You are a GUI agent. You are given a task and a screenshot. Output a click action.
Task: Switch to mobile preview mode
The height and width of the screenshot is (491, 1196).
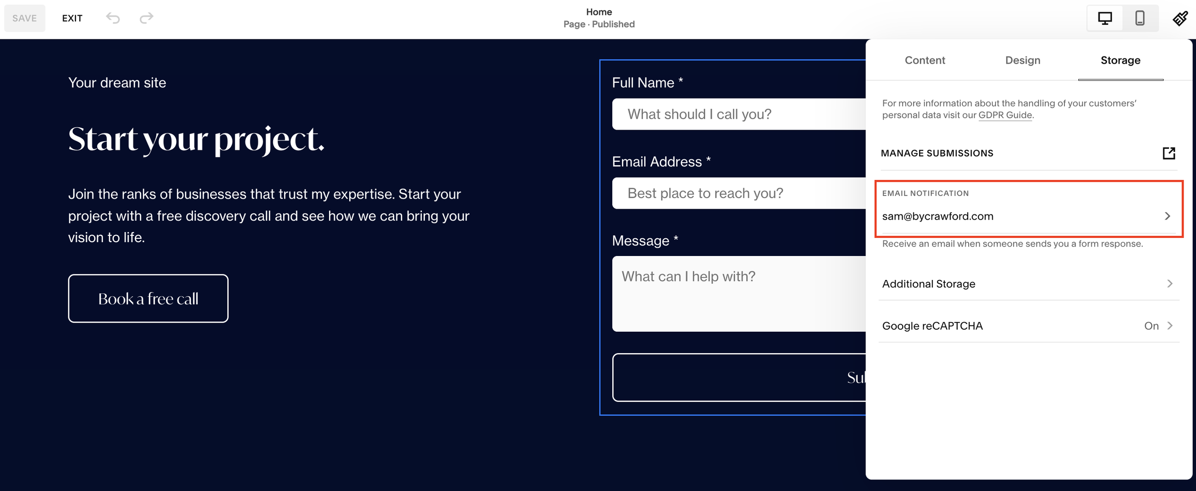(1140, 18)
